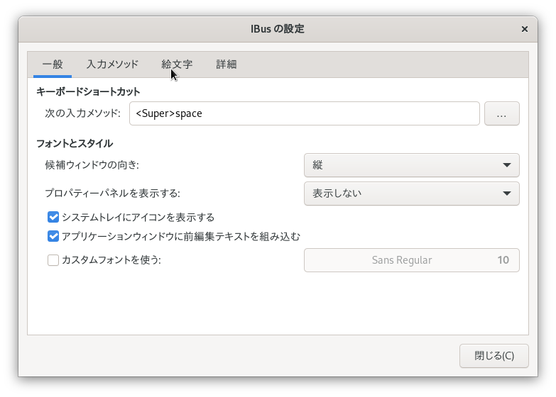556x397 pixels.
Task: Open the shortcut editor with the … button
Action: pyautogui.click(x=502, y=113)
